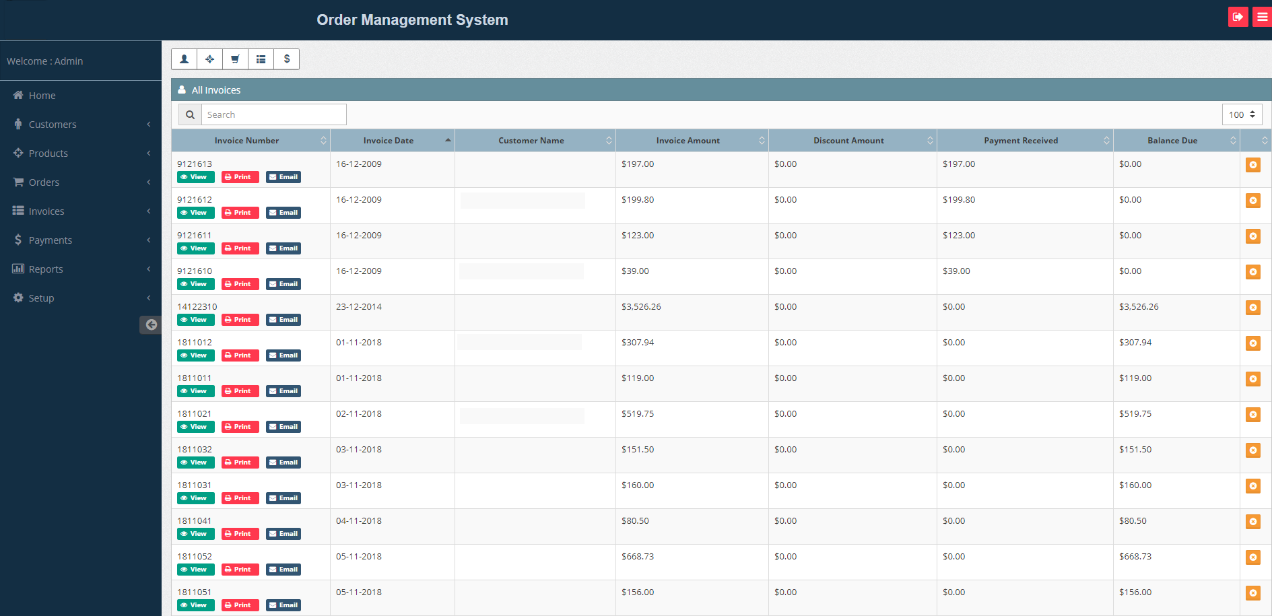Click the orange action icon on invoice 14122310 row

coord(1252,308)
